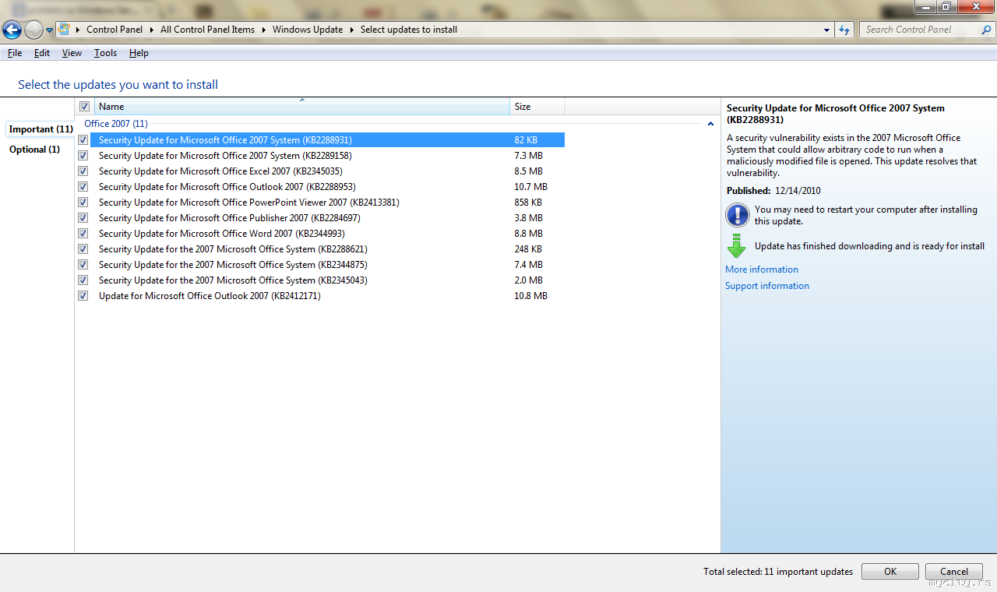Uncheck the PowerPoint Viewer KB2413381 checkbox
Viewport: 997px width, 592px height.
click(83, 203)
